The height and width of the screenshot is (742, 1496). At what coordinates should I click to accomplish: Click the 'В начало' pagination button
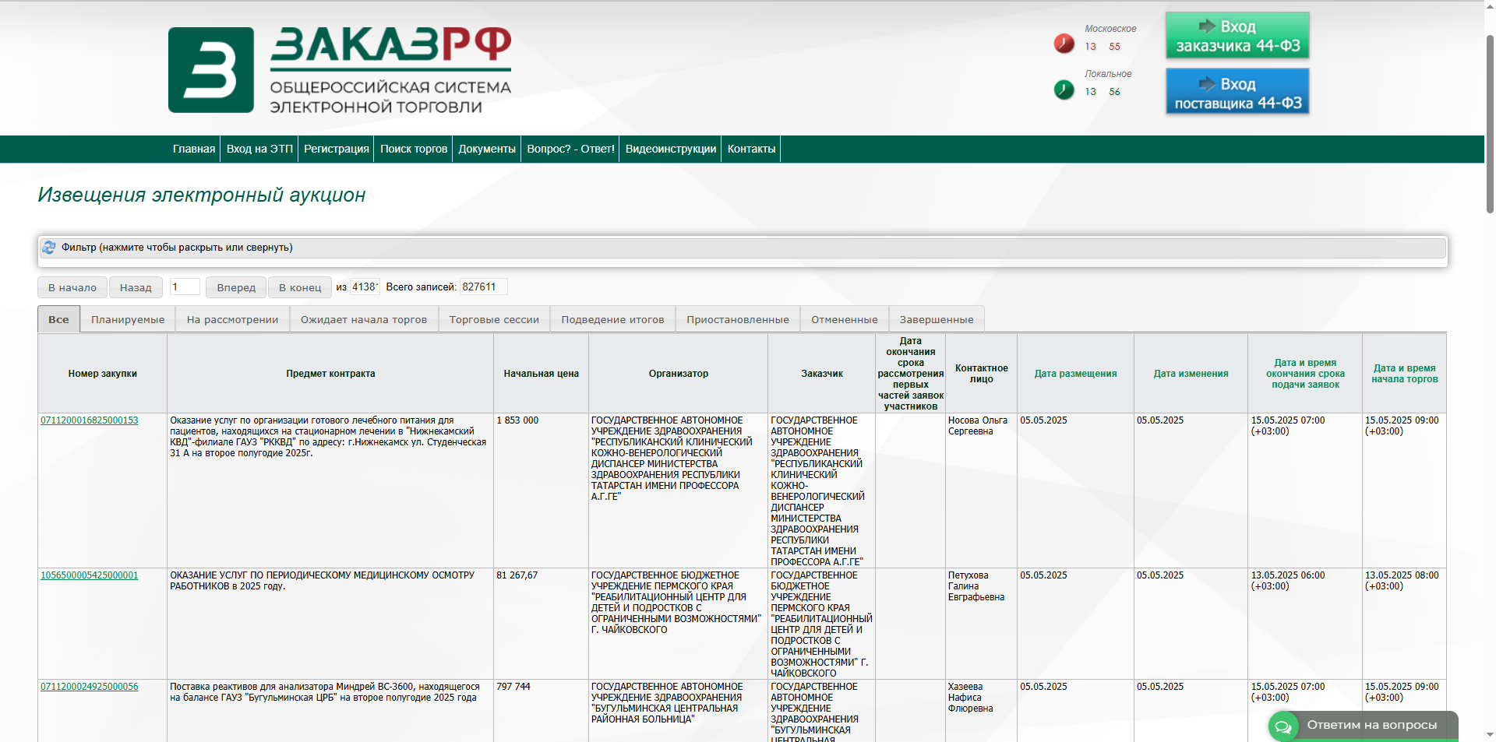[72, 287]
